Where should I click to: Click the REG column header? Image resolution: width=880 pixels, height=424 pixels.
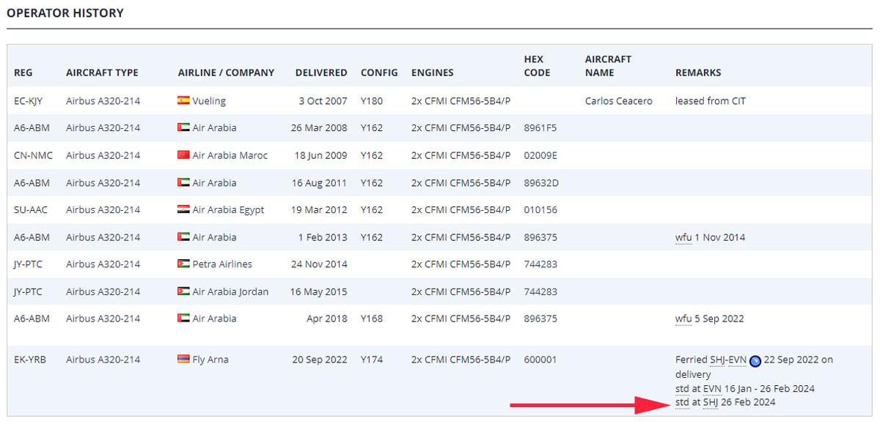point(23,72)
